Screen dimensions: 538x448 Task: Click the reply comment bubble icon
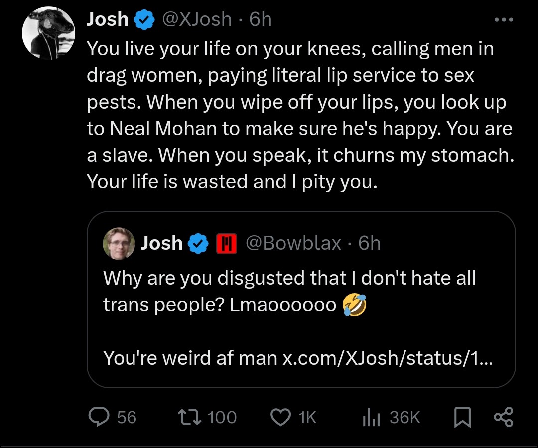click(99, 417)
